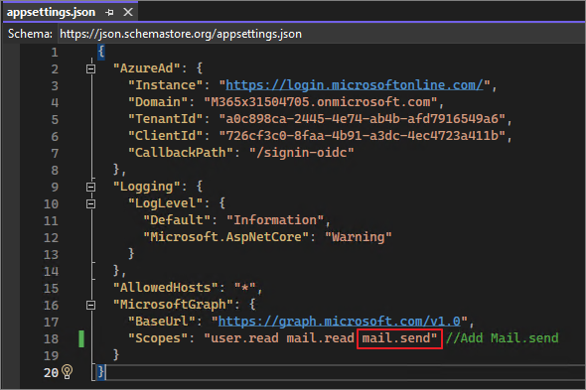Open the graph.microsoft.com/v1.0 link

point(339,322)
